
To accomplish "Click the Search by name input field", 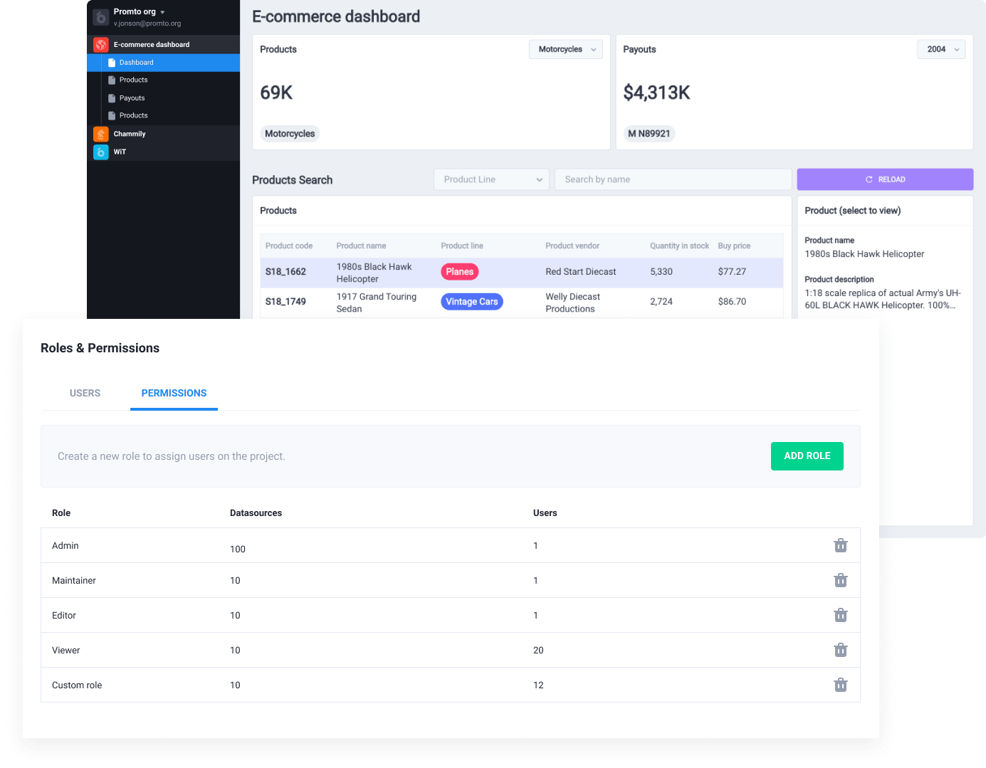I will pos(673,179).
